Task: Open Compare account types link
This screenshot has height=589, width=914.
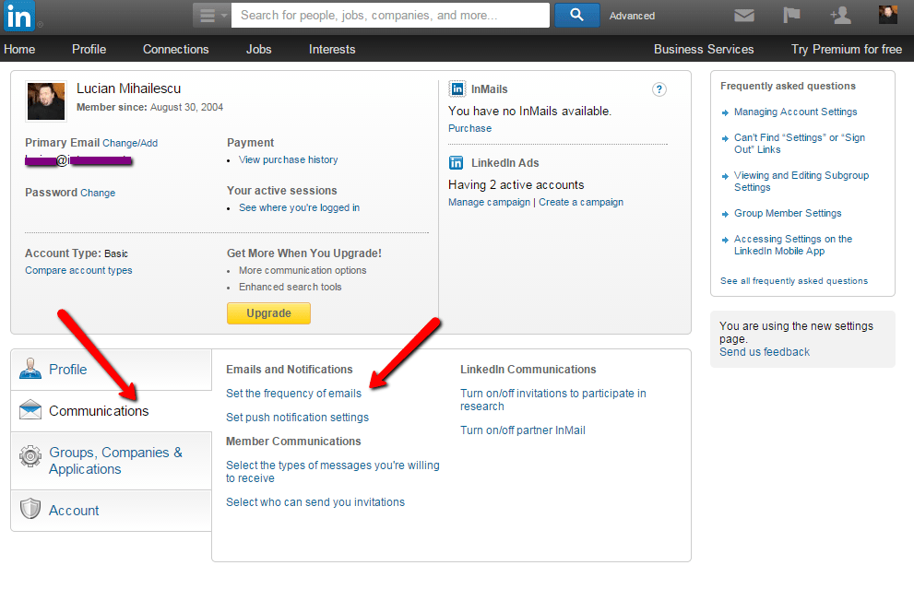Action: [x=78, y=270]
